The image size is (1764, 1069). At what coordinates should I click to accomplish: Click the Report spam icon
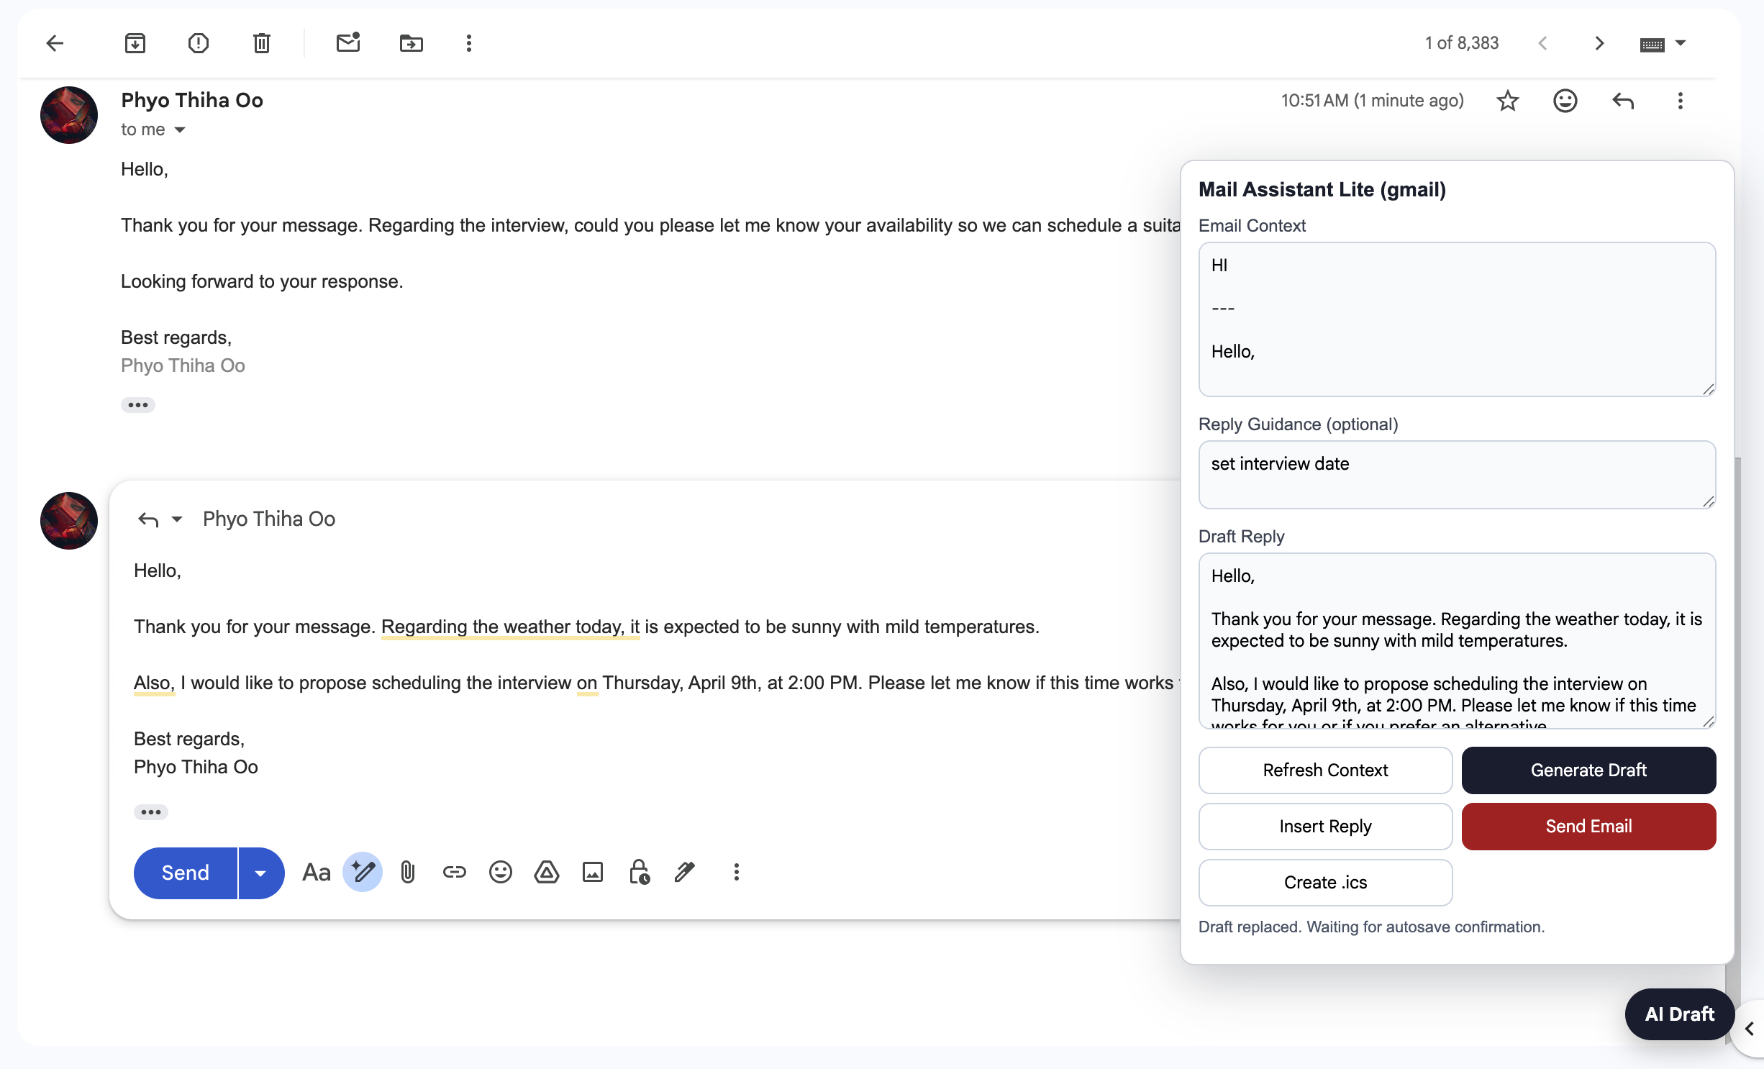[199, 43]
